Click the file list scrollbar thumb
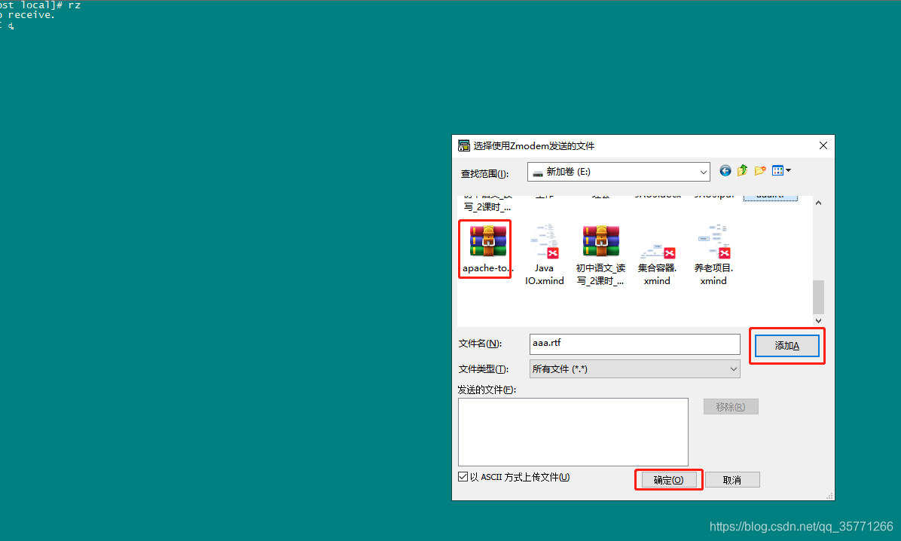 (818, 297)
